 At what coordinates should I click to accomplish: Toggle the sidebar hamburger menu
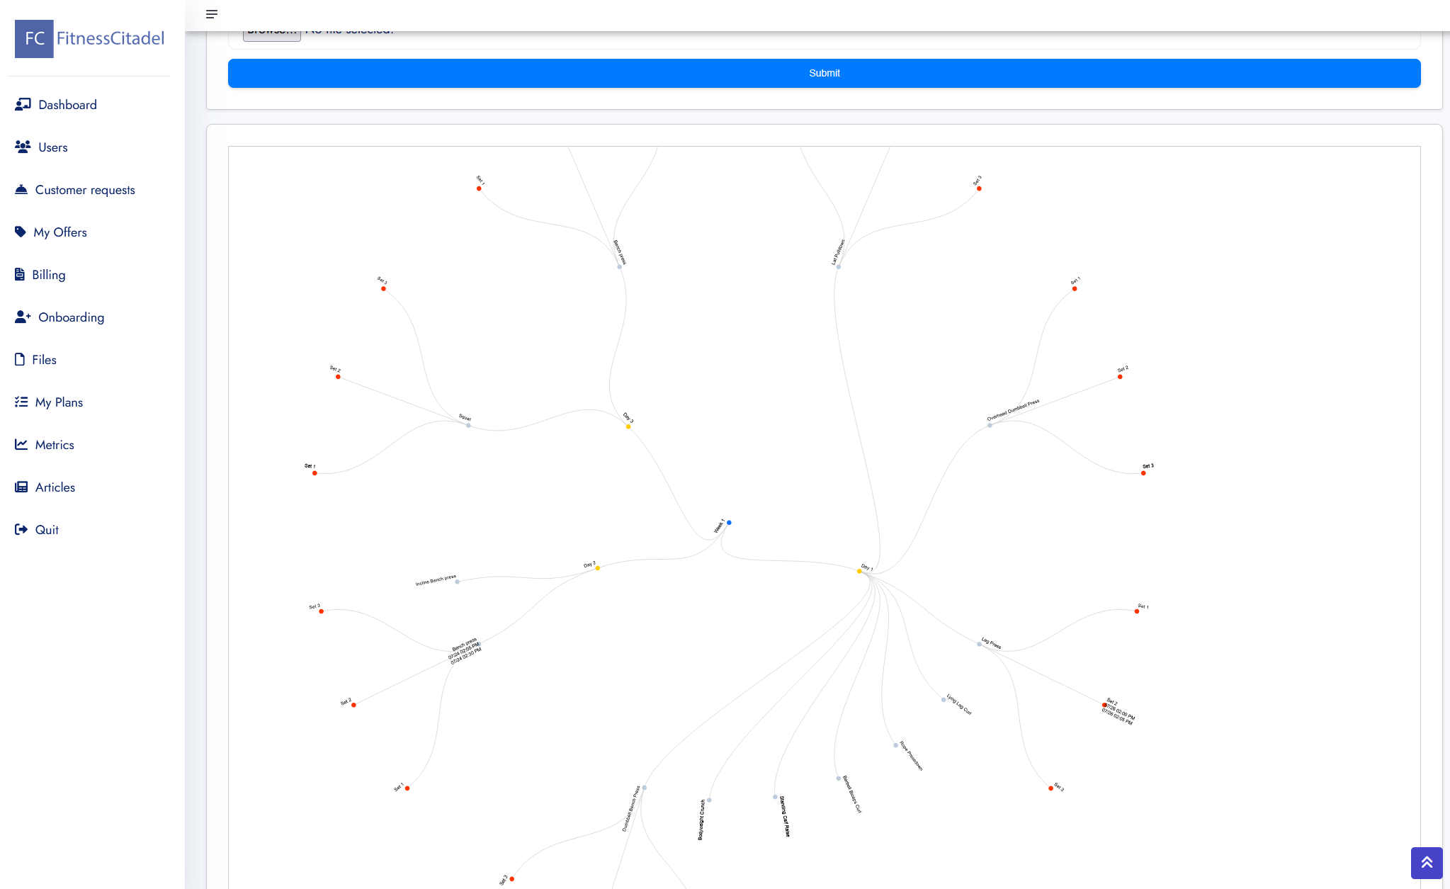point(212,14)
